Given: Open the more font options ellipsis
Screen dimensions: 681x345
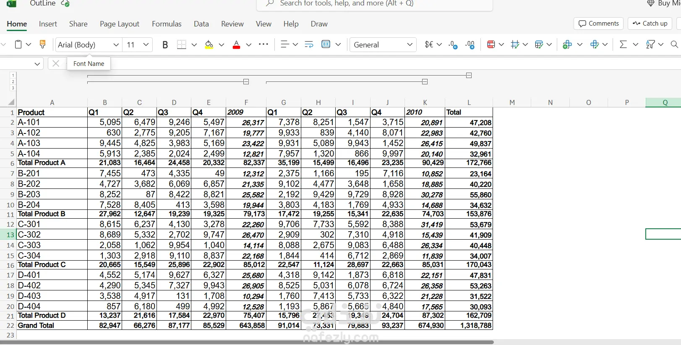Looking at the screenshot, I should (x=264, y=44).
